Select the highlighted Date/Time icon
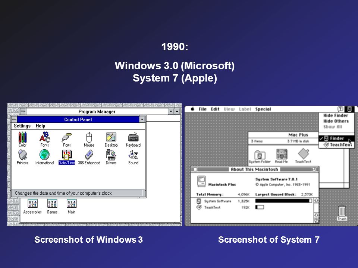Viewport: 358px width, 268px height. tap(67, 157)
